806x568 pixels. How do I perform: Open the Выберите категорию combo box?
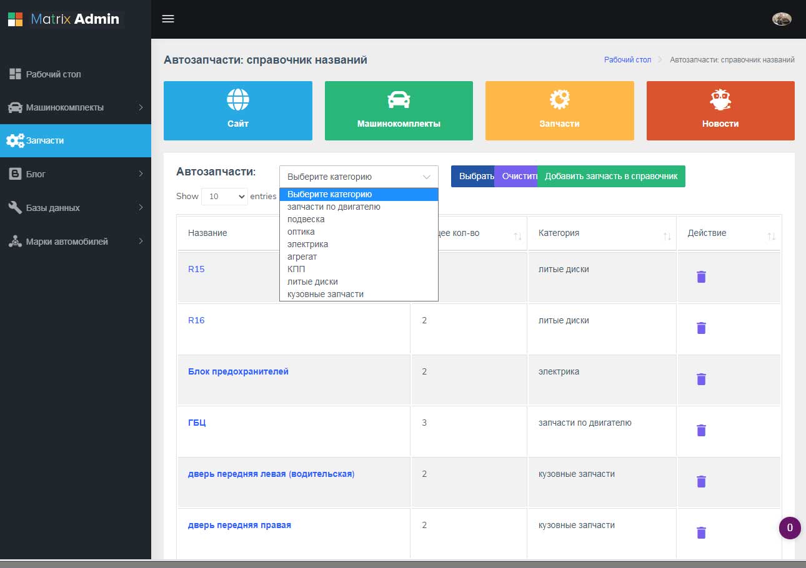[x=359, y=177]
